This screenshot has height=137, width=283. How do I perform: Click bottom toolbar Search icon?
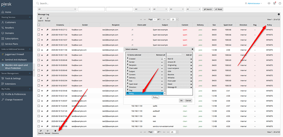[41, 132]
